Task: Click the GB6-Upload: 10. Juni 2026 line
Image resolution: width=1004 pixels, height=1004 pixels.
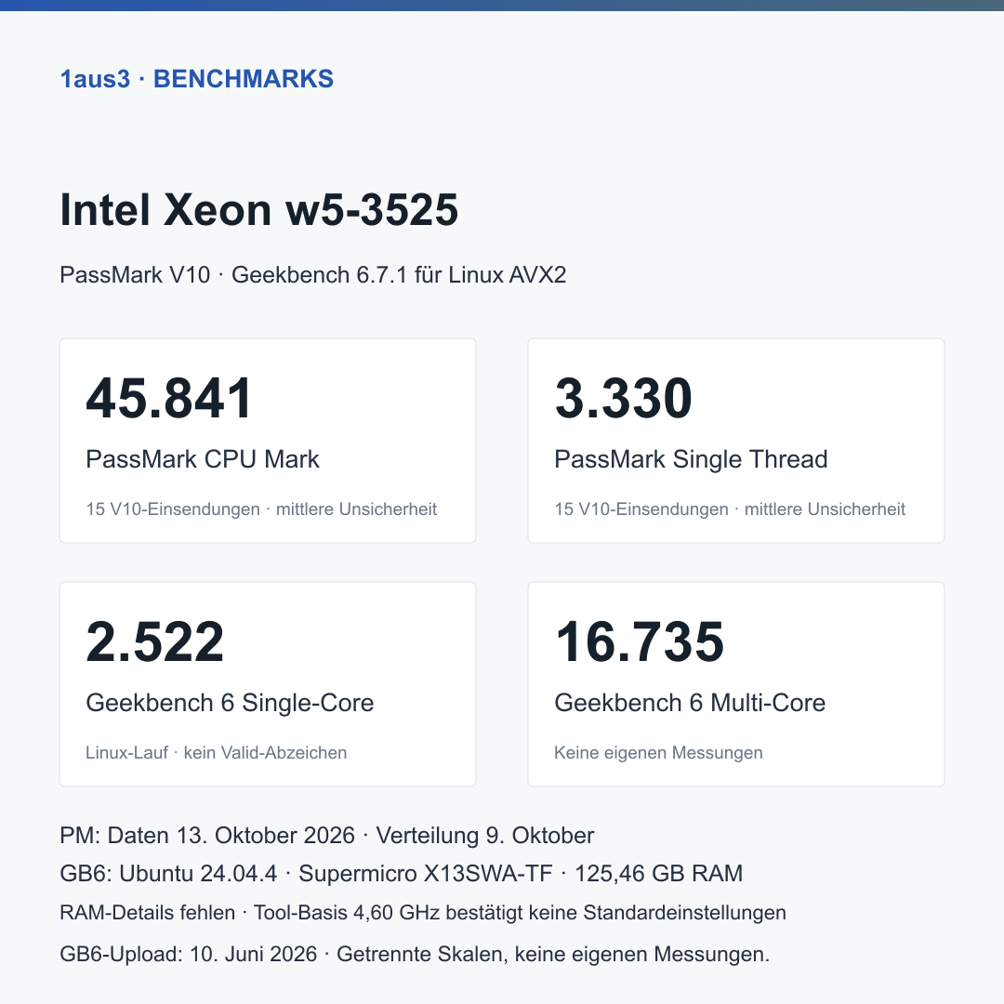Action: [415, 954]
